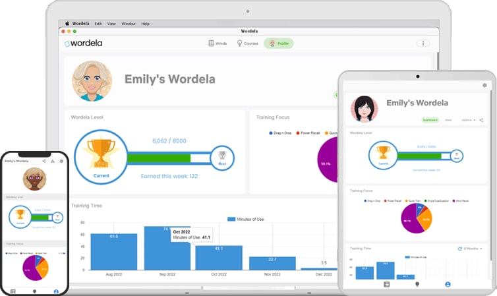Toggle Minutes of Use legend on tablet

(x=416, y=257)
